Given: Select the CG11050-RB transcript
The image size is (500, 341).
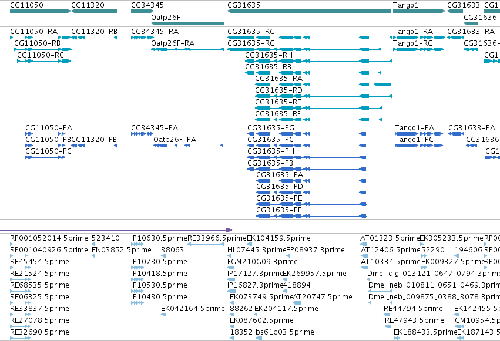Looking at the screenshot, I should [x=43, y=49].
